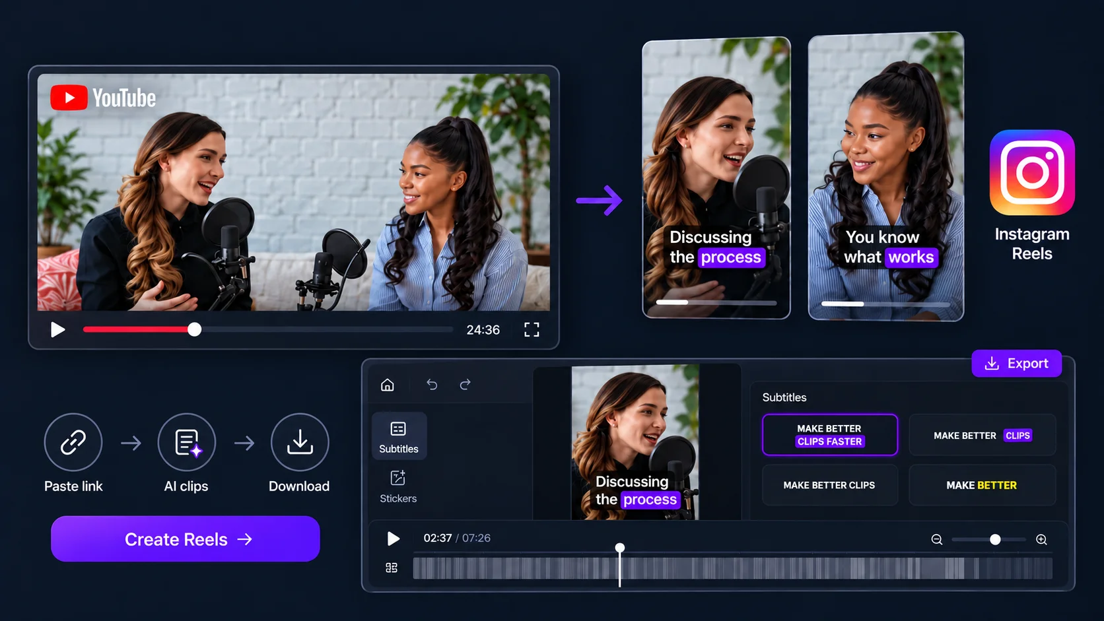This screenshot has height=621, width=1104.
Task: Click the audio waveform track
Action: click(732, 568)
